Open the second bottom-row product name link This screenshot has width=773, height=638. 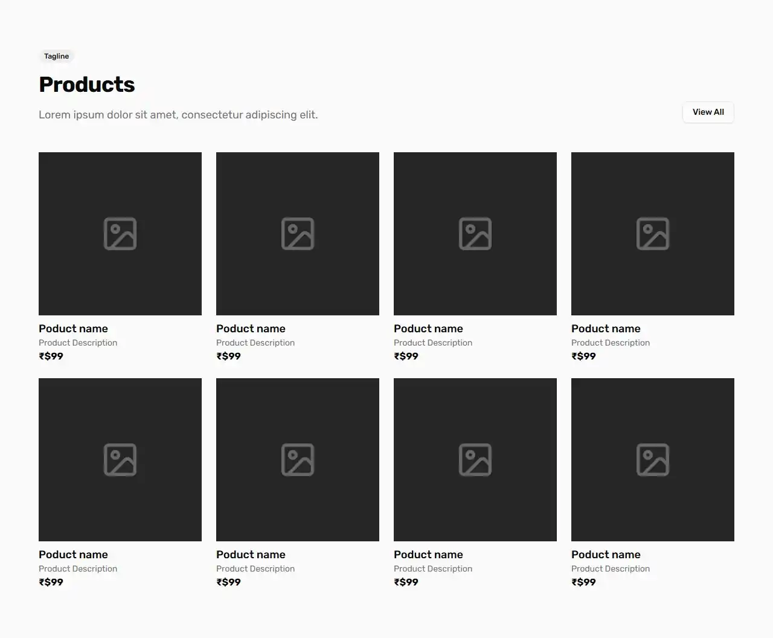[x=251, y=554]
